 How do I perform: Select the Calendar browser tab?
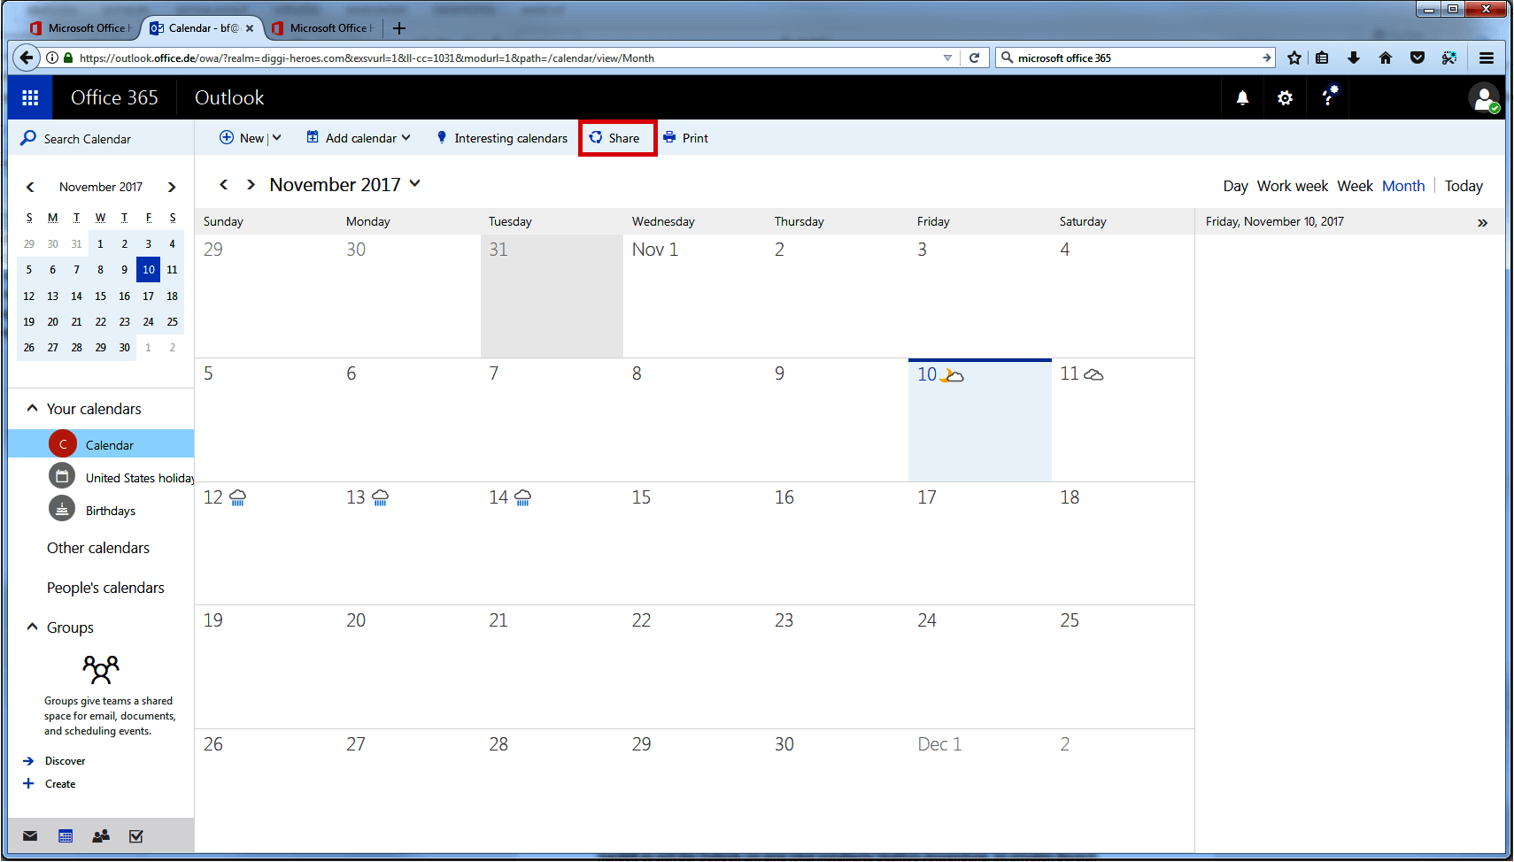[197, 27]
